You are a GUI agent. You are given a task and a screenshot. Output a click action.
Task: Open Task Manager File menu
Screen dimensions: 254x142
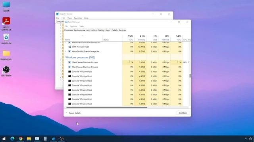tap(66, 26)
